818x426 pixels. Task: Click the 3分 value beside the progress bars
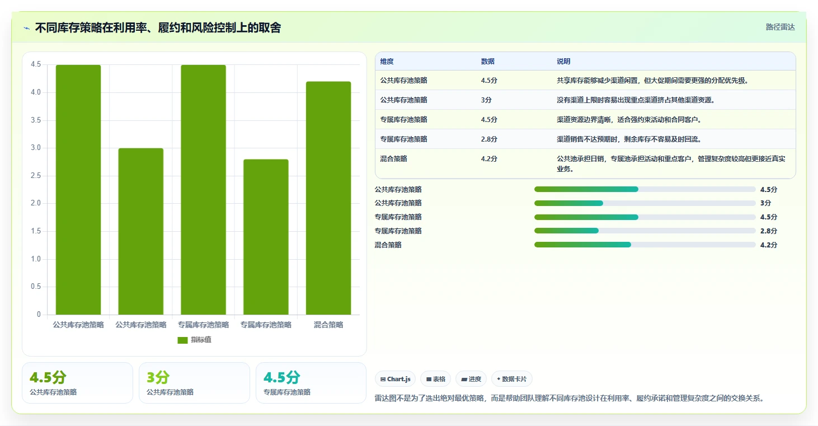765,203
